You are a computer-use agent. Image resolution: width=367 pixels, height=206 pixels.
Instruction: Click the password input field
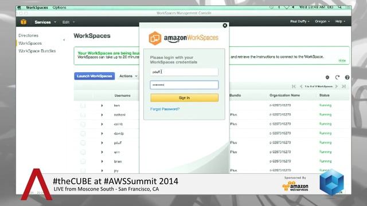tap(184, 85)
